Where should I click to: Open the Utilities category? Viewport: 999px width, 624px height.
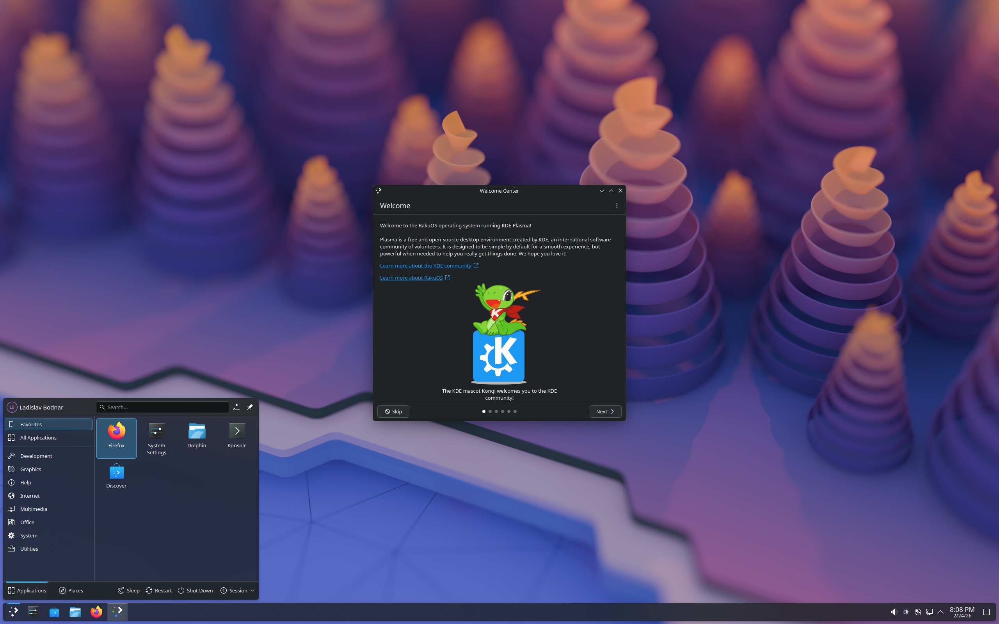point(49,548)
